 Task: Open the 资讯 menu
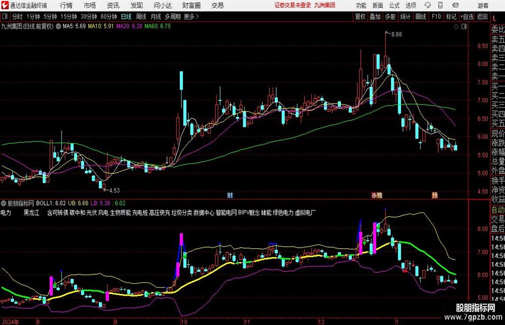[x=113, y=5]
